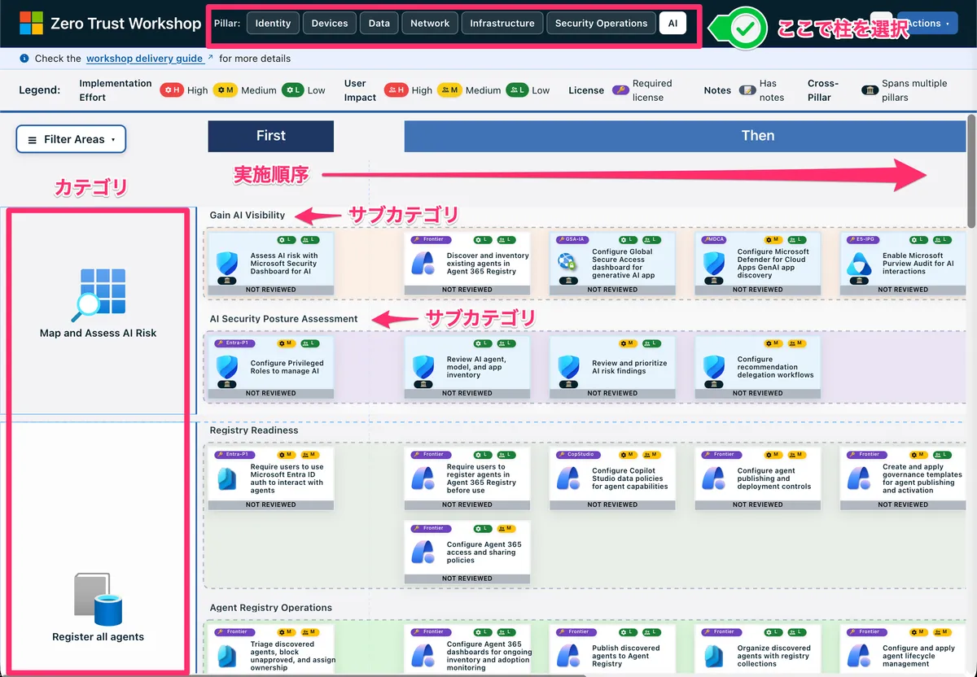This screenshot has height=677, width=977.
Task: Open the Create and apply governance templates card
Action: (x=902, y=478)
